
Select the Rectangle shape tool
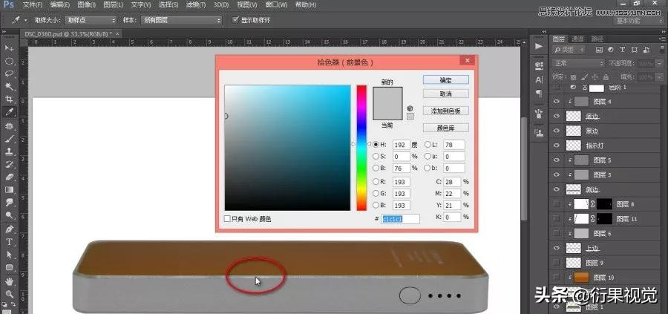coord(9,267)
